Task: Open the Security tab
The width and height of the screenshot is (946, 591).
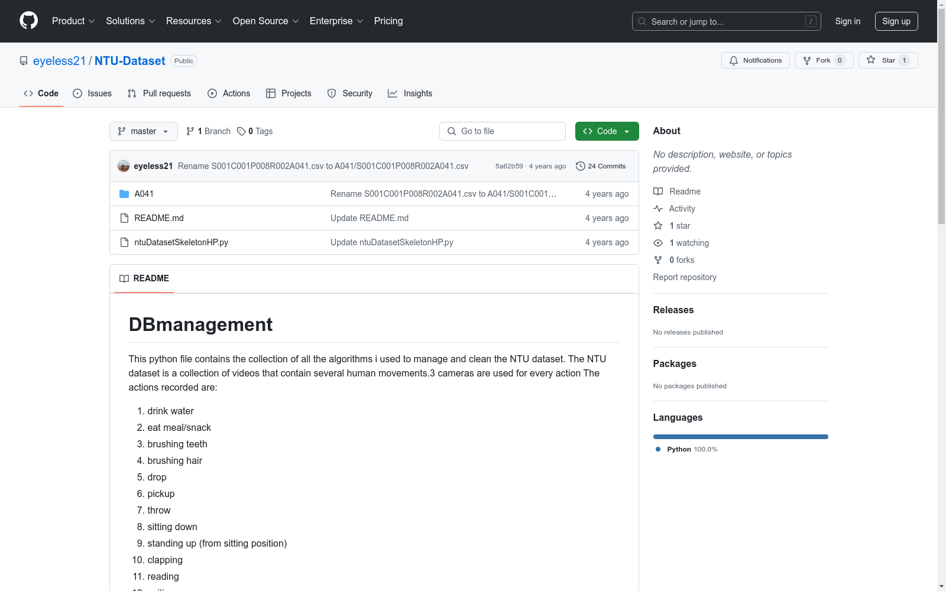Action: pos(350,93)
